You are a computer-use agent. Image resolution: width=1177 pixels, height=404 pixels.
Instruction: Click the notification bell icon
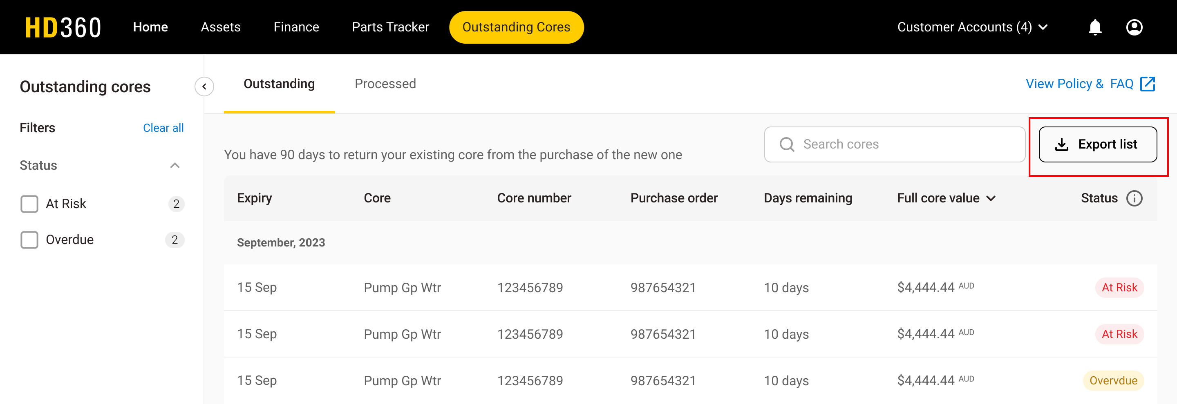[x=1095, y=27]
